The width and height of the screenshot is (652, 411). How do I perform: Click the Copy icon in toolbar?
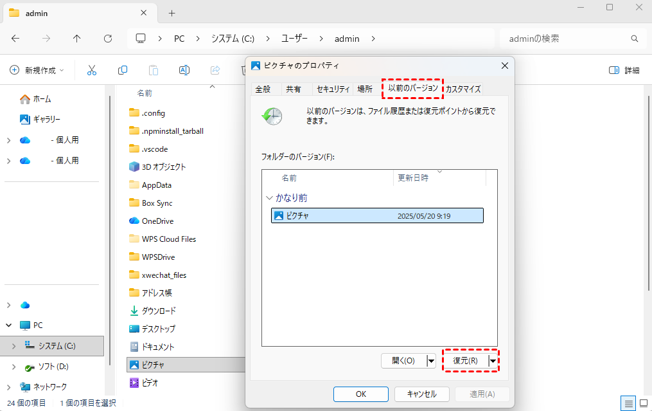(122, 70)
